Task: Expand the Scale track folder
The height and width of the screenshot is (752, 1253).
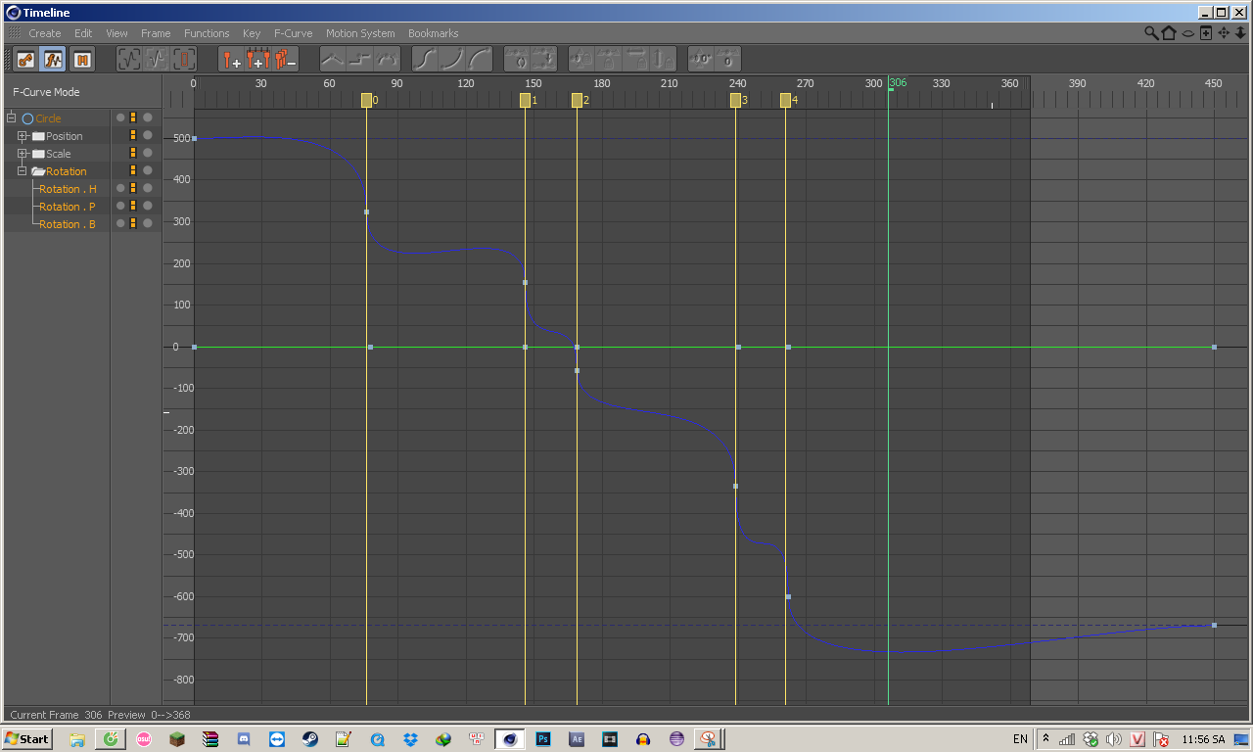Action: [23, 154]
